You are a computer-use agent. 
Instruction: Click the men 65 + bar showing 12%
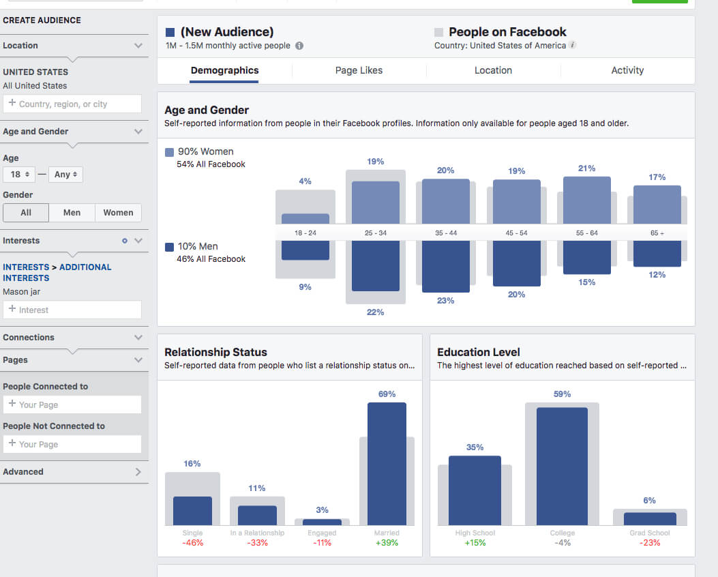coord(657,254)
